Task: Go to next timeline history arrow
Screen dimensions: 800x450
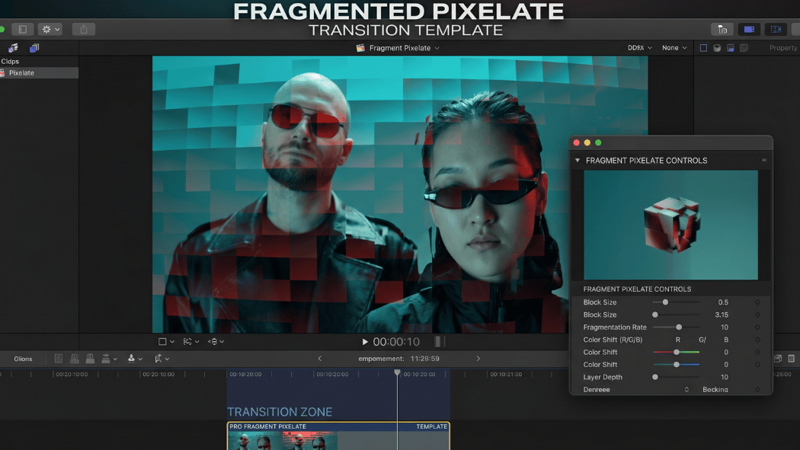Action: [x=478, y=359]
